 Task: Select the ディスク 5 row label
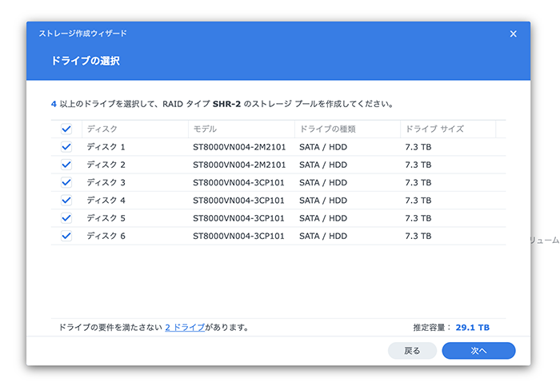coord(106,218)
